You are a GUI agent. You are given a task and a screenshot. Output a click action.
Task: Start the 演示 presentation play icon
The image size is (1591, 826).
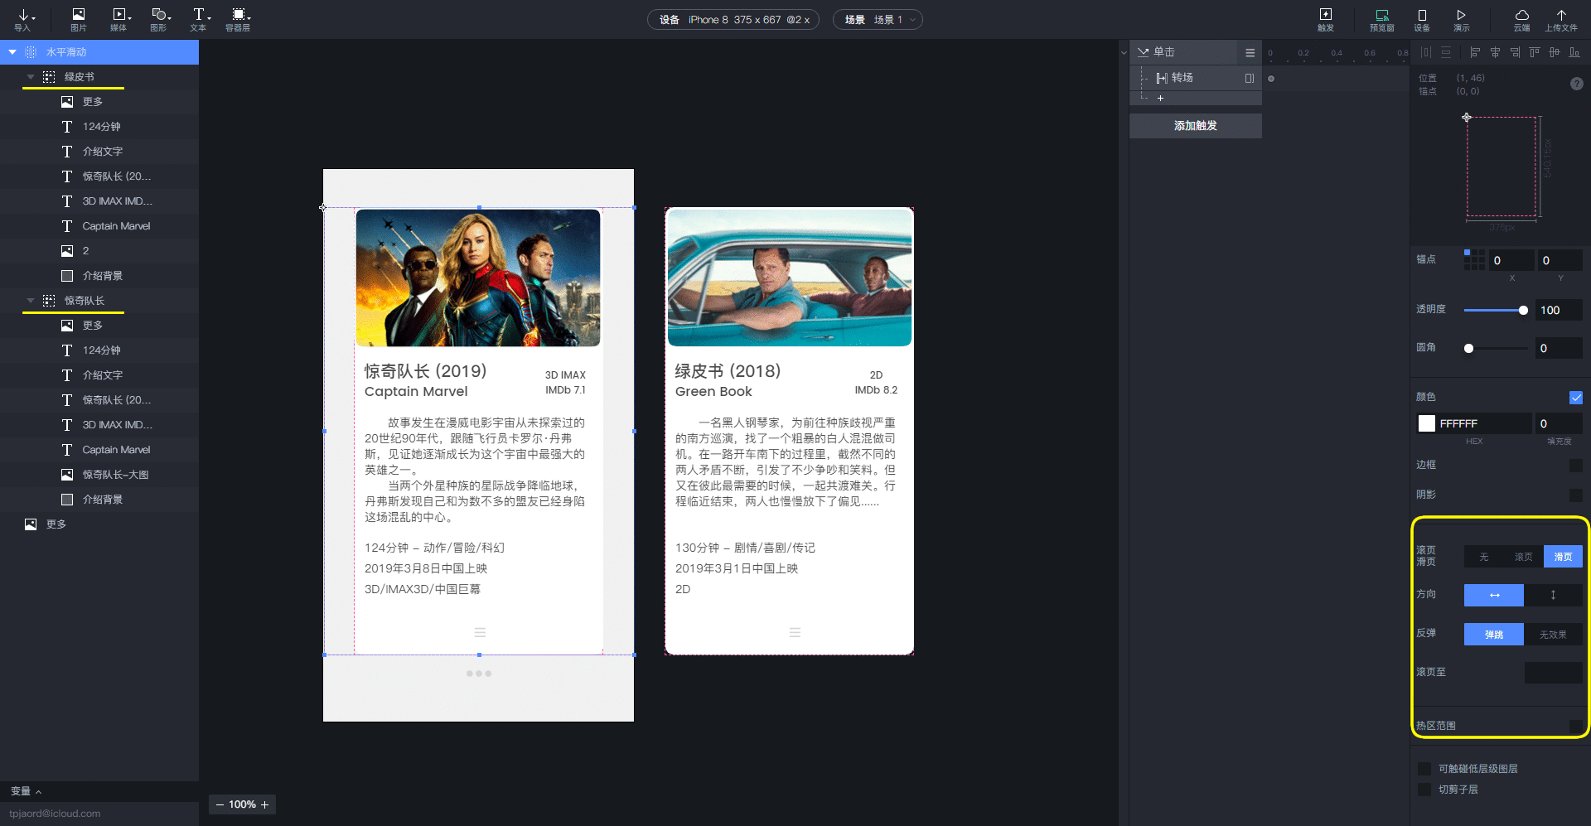pos(1462,19)
